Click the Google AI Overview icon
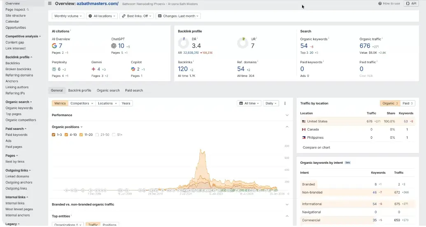Screen dimensions: 426x227 [x=54, y=46]
